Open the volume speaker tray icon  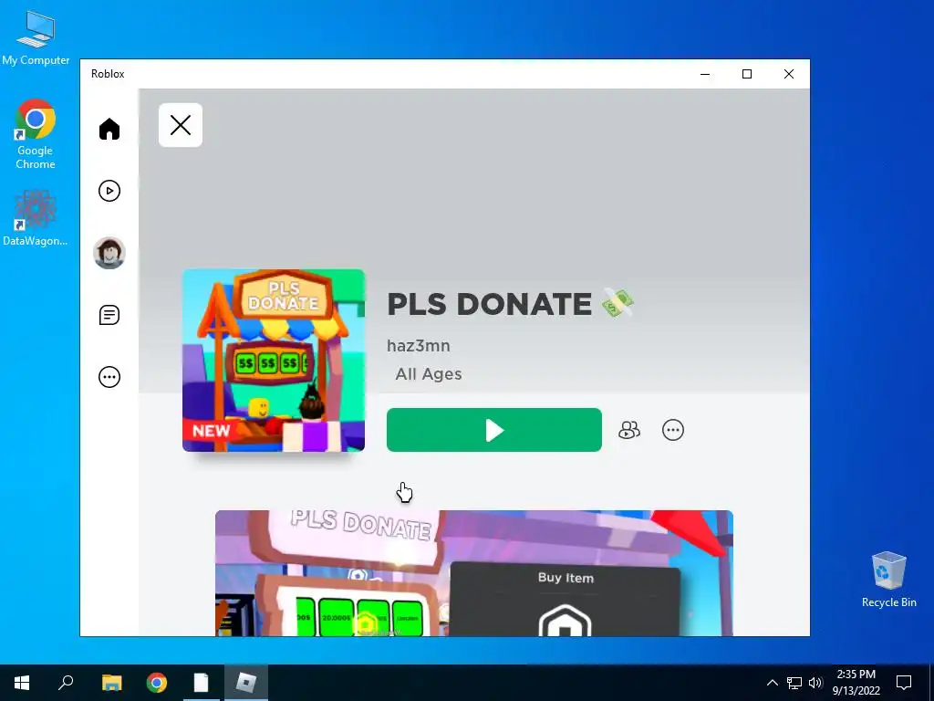click(x=815, y=683)
